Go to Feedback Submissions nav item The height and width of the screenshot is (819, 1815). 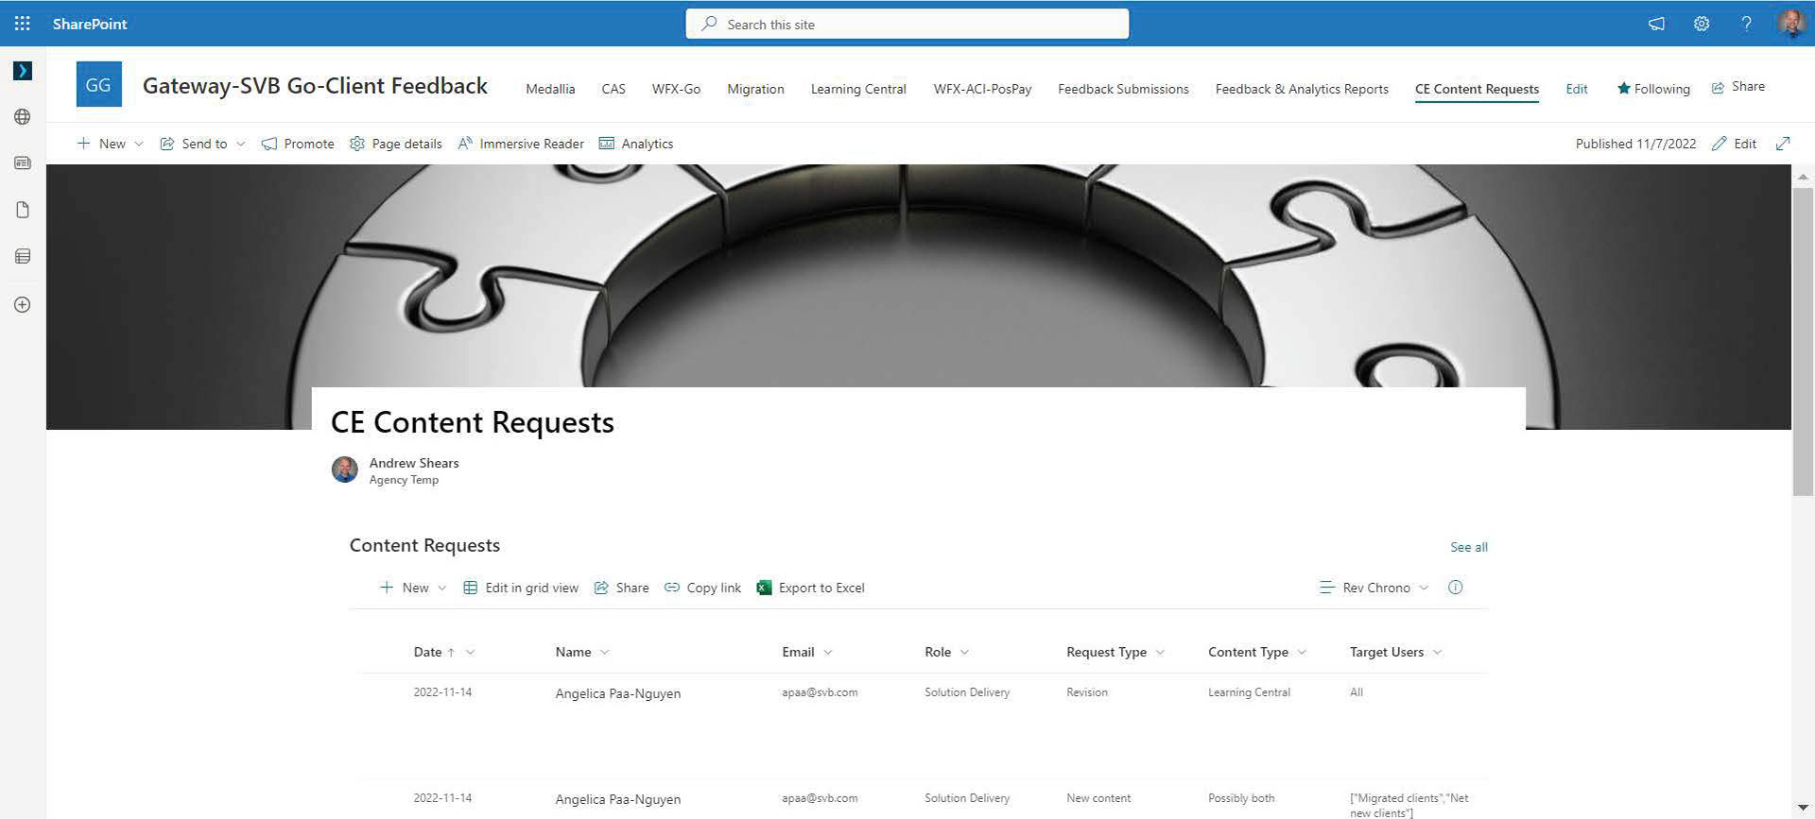point(1123,89)
